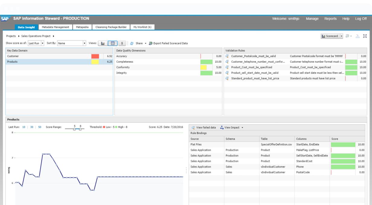
Task: Open the My Worklist (6) tab
Action: [142, 27]
